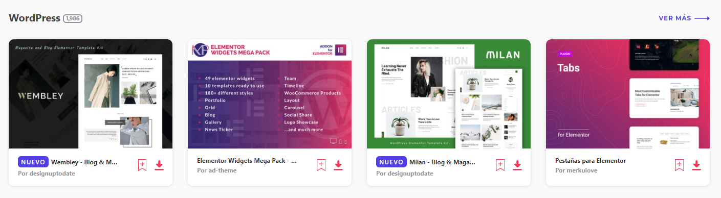Image resolution: width=721 pixels, height=198 pixels.
Task: Click the device icons on Mega Pack thumbnail
Action: tap(339, 141)
